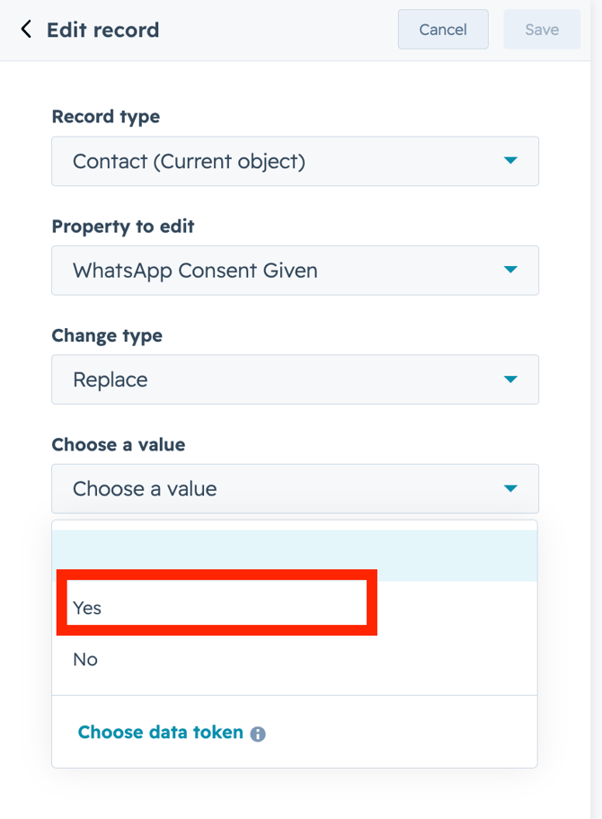The height and width of the screenshot is (819, 602).
Task: Open the Choose data token link
Action: click(x=160, y=733)
